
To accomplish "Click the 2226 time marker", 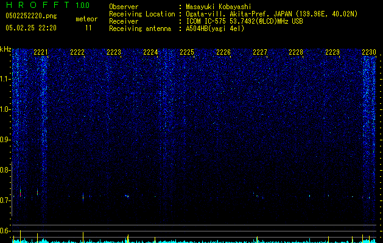I will (223, 52).
